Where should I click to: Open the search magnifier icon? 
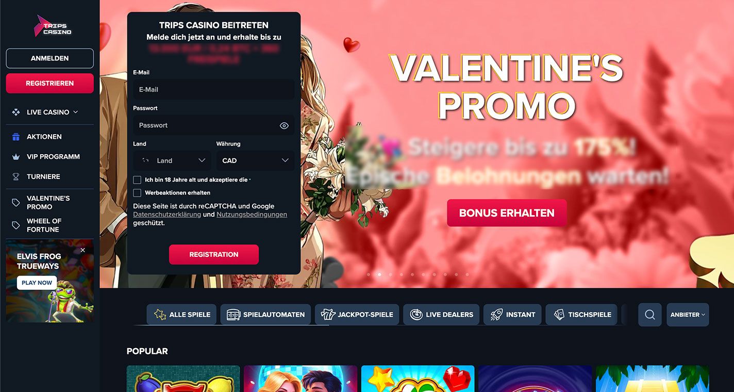tap(650, 315)
